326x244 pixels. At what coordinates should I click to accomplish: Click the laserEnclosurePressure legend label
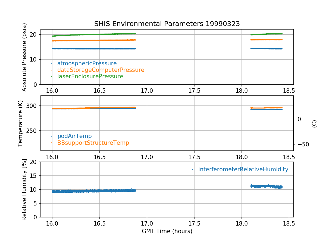(x=90, y=76)
